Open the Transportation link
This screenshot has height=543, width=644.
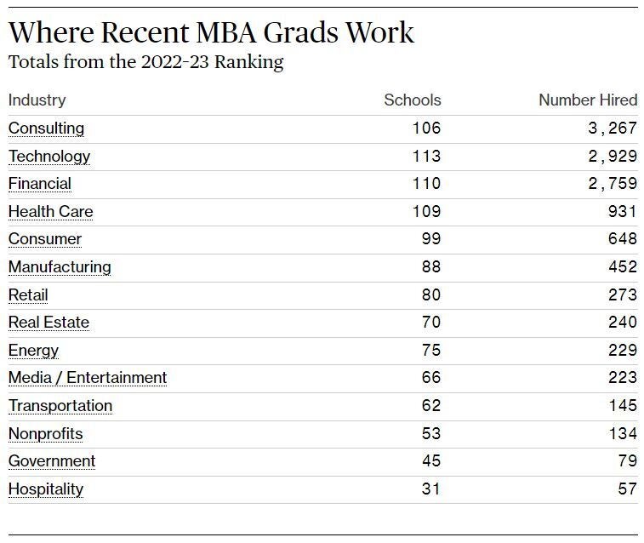60,406
